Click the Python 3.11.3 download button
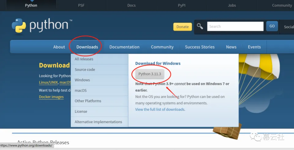Screen dimensions: 294x150 [x=150, y=74]
